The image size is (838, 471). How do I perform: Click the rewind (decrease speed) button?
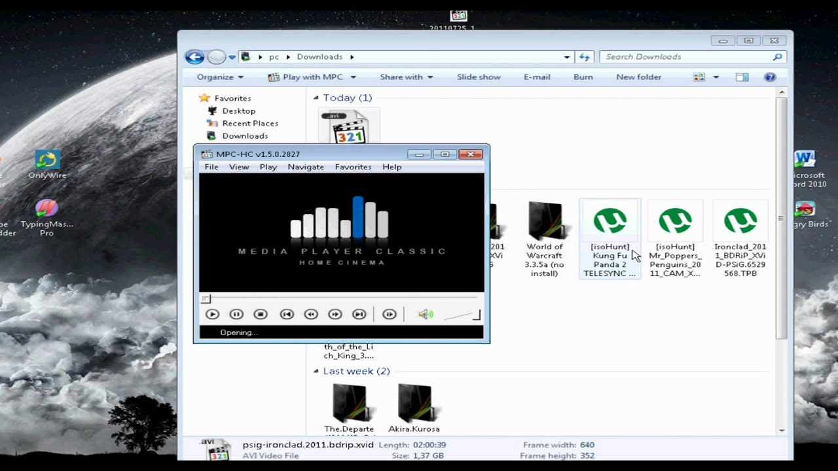[311, 315]
